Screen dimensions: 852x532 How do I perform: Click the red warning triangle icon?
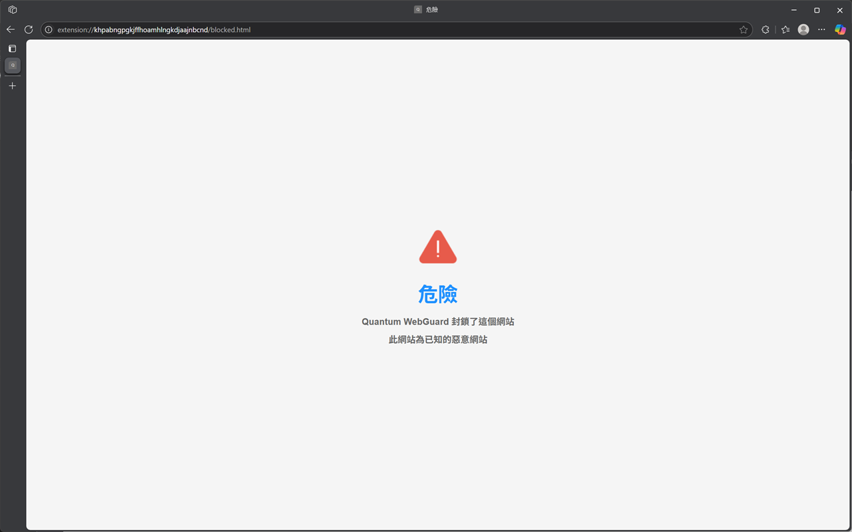tap(438, 247)
